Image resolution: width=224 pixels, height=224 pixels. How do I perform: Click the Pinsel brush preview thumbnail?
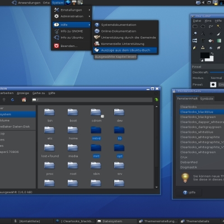pos(213,85)
